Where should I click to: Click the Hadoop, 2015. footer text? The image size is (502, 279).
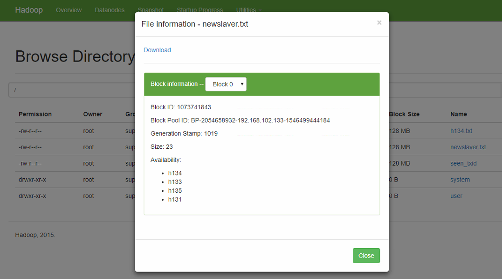(x=35, y=235)
